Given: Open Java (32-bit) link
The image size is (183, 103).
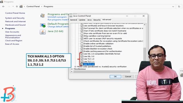Looking at the screenshot, I should (x=55, y=31).
